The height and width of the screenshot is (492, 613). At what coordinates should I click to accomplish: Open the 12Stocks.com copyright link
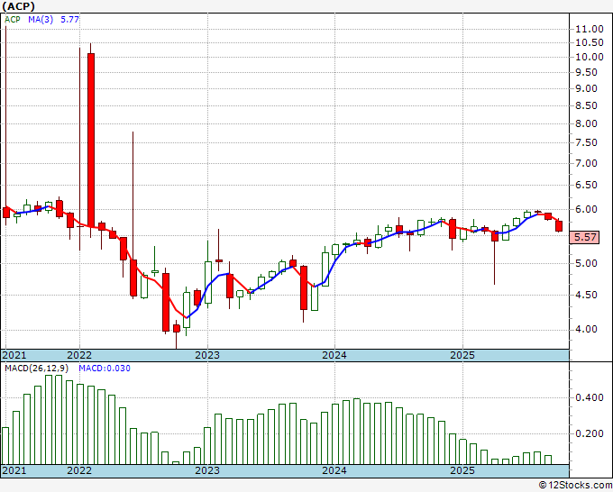(x=575, y=486)
